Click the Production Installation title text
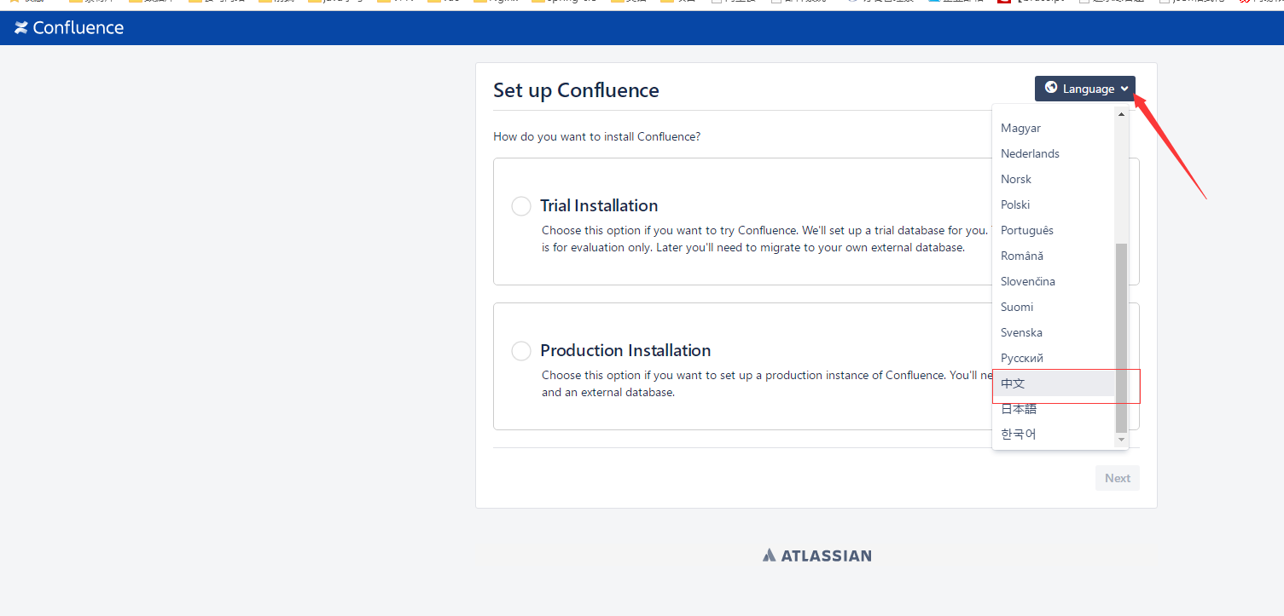The image size is (1284, 616). tap(625, 350)
